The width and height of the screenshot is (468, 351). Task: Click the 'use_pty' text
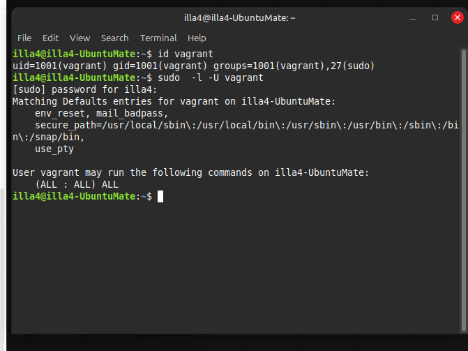point(54,149)
